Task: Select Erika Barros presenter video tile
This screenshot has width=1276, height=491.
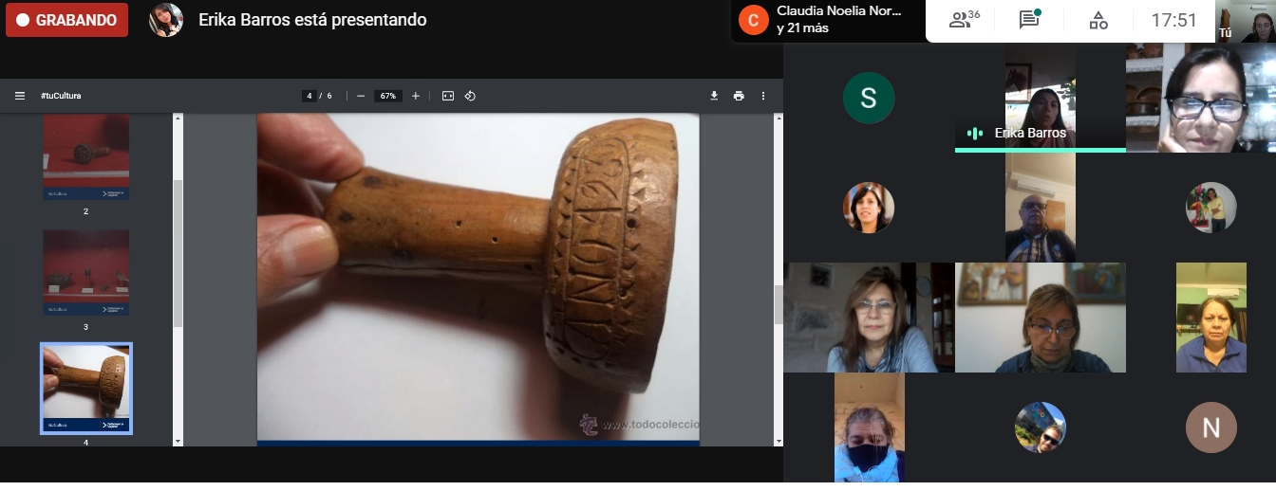Action: point(1040,100)
